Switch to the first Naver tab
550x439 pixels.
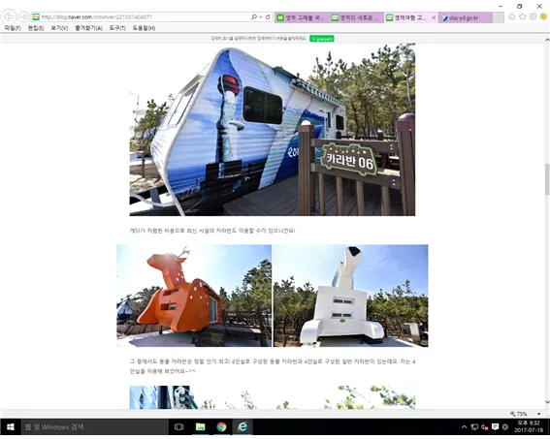point(303,17)
